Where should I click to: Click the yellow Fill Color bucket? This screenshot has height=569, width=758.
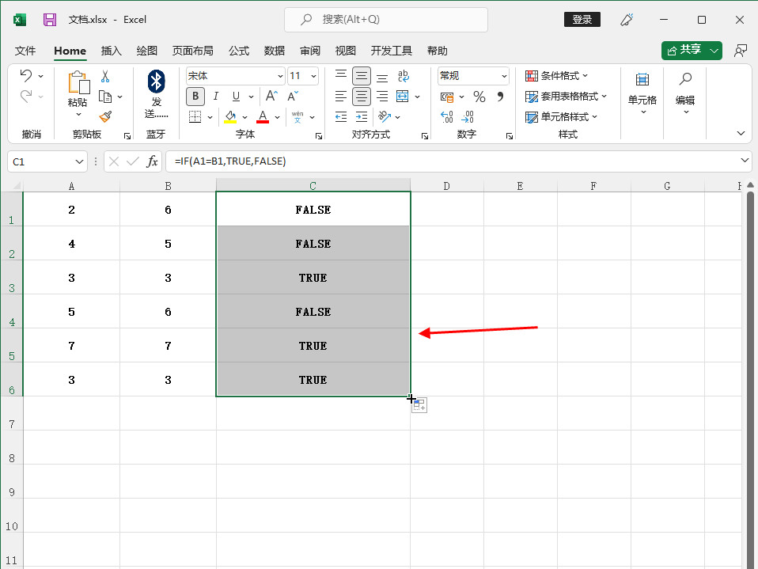pos(230,116)
